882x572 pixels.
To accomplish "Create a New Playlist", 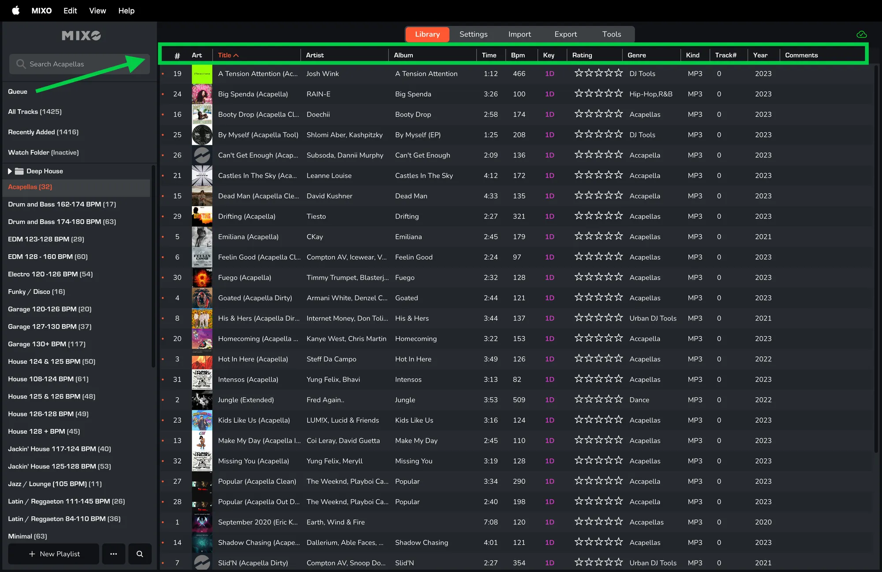I will (54, 554).
